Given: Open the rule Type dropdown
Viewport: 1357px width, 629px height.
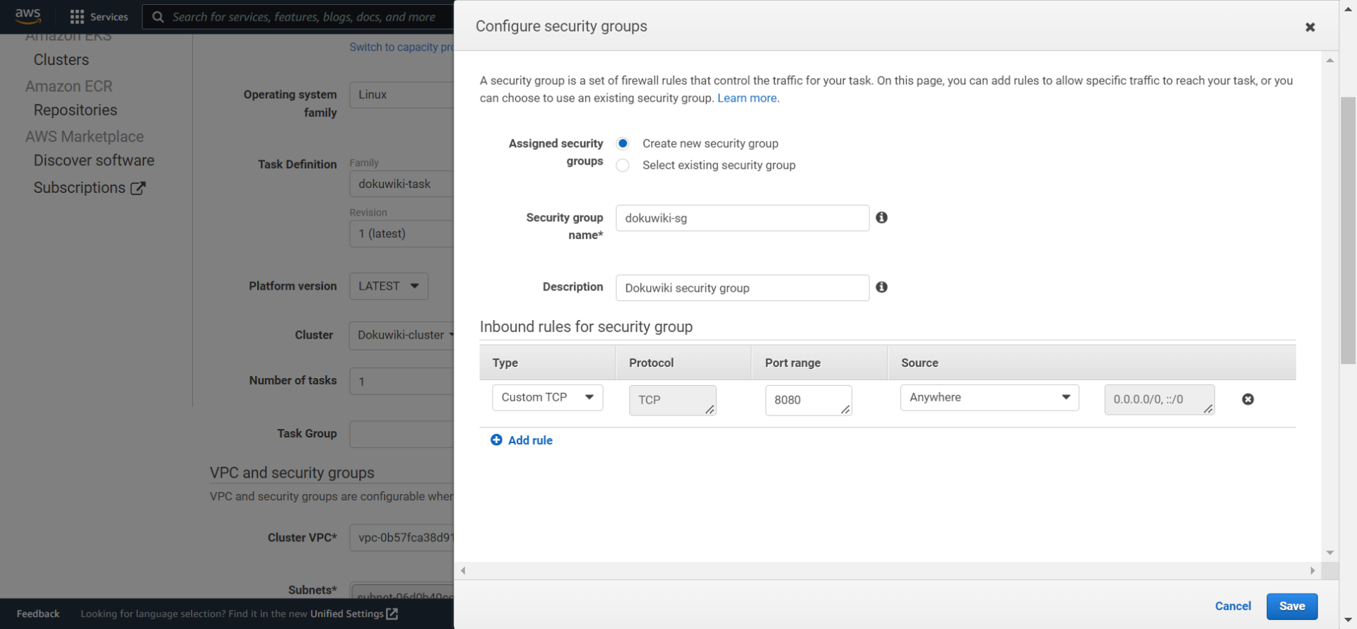Looking at the screenshot, I should tap(548, 397).
